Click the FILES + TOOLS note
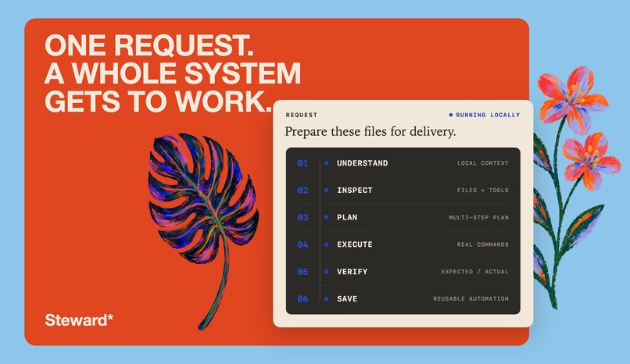 482,191
